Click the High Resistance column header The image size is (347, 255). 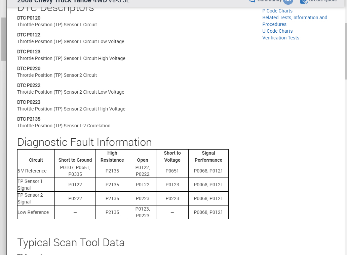112,157
